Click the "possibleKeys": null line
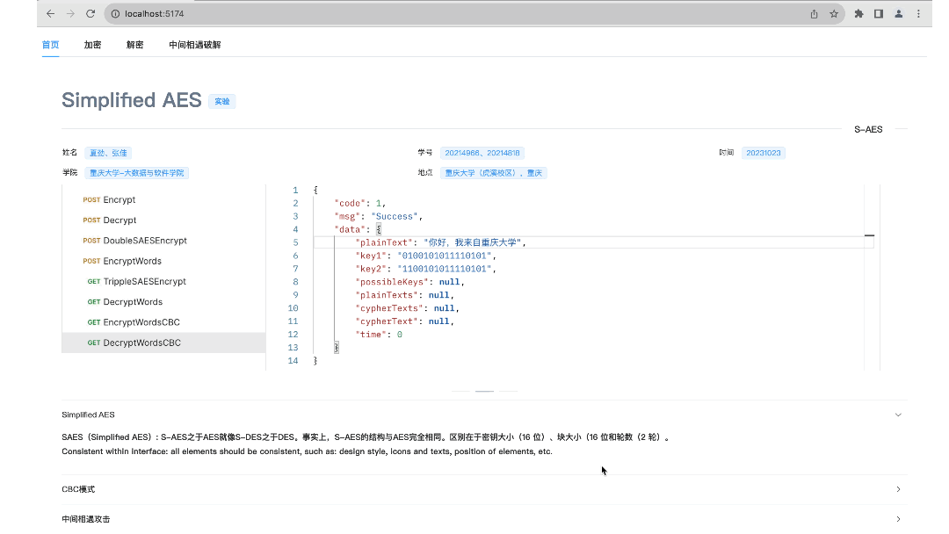The height and width of the screenshot is (534, 949). [x=409, y=282]
